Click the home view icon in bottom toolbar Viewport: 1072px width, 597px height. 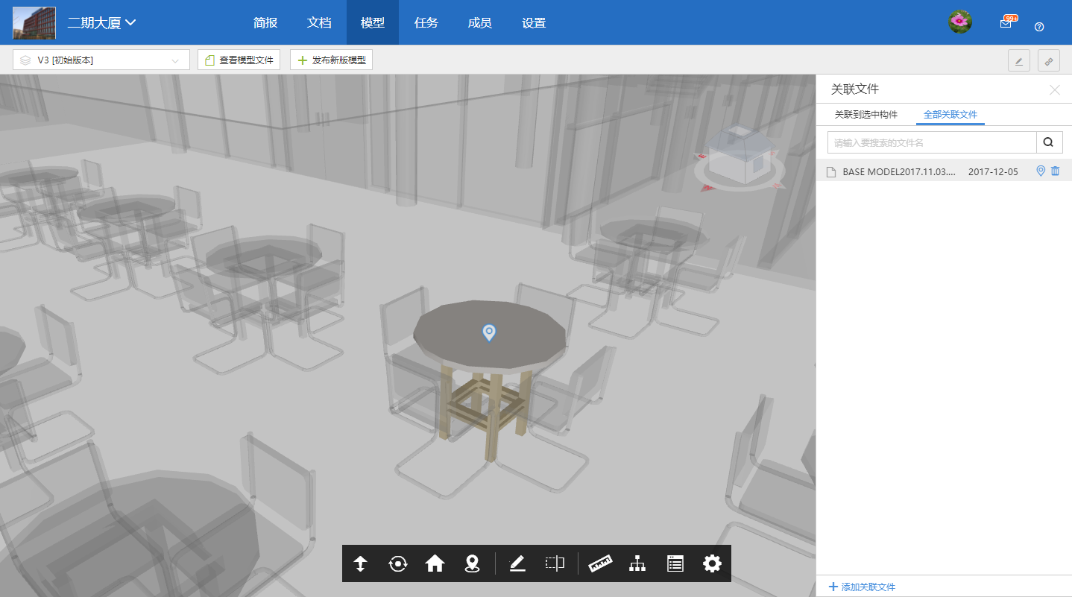(435, 563)
